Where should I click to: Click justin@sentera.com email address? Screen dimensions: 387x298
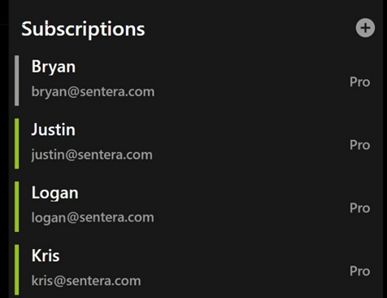[92, 155]
